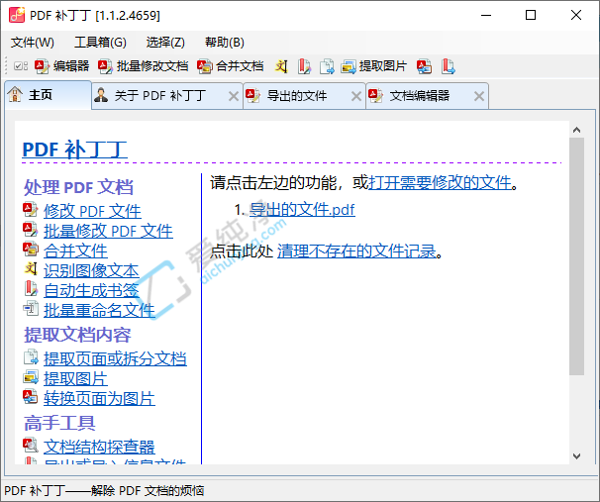Viewport: 600px width, 502px height.
Task: Launch 合并文档 from the toolbar
Action: click(231, 66)
